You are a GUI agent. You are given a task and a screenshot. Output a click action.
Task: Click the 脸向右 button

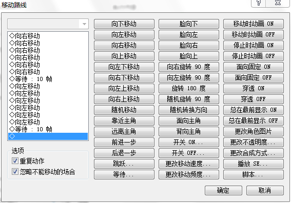(189, 45)
